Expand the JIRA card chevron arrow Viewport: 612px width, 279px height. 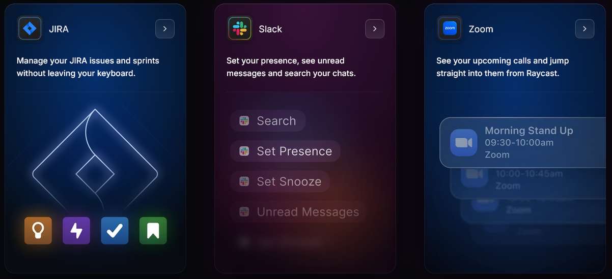click(x=165, y=29)
